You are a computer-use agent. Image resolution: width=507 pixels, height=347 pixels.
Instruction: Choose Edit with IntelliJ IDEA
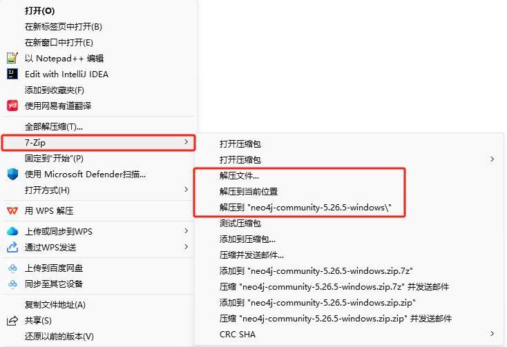point(66,74)
